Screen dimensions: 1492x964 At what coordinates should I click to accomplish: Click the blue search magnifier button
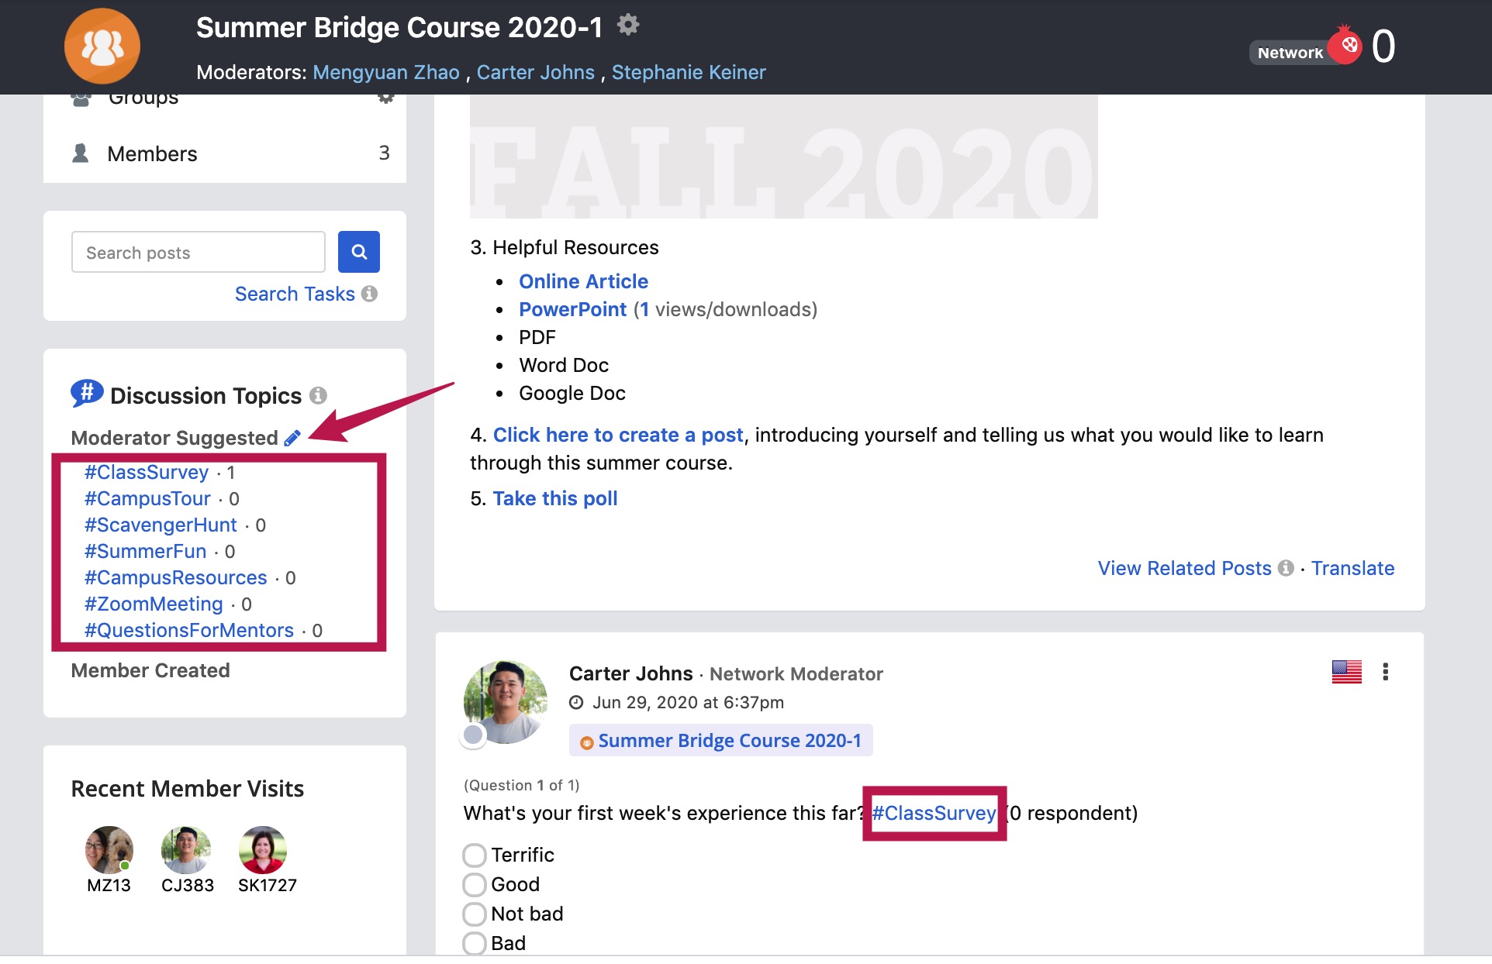point(358,252)
